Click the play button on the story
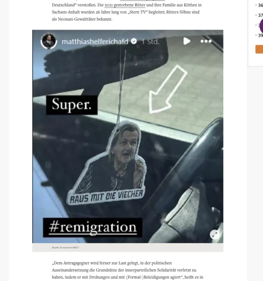The height and width of the screenshot is (281, 263). click(x=187, y=41)
